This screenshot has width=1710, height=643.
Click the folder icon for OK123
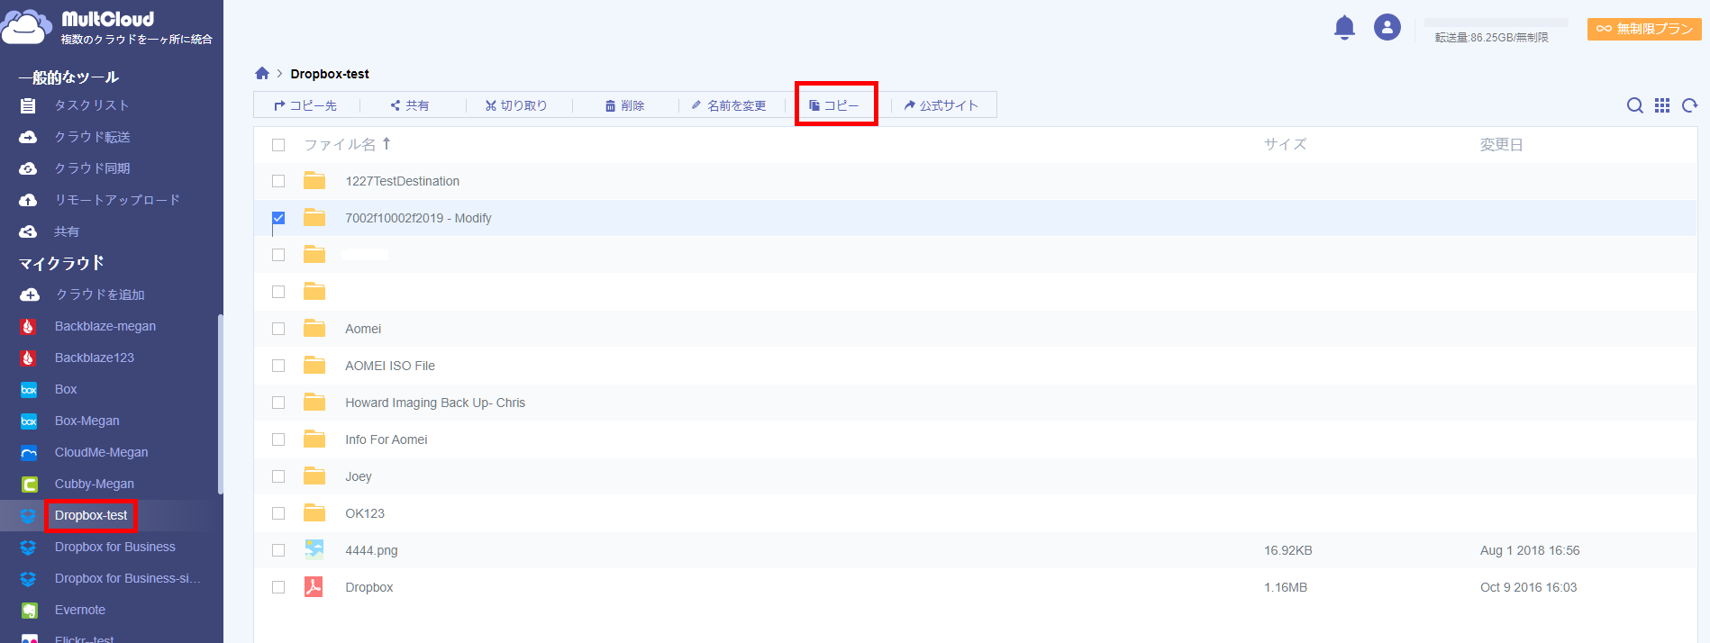coord(314,512)
